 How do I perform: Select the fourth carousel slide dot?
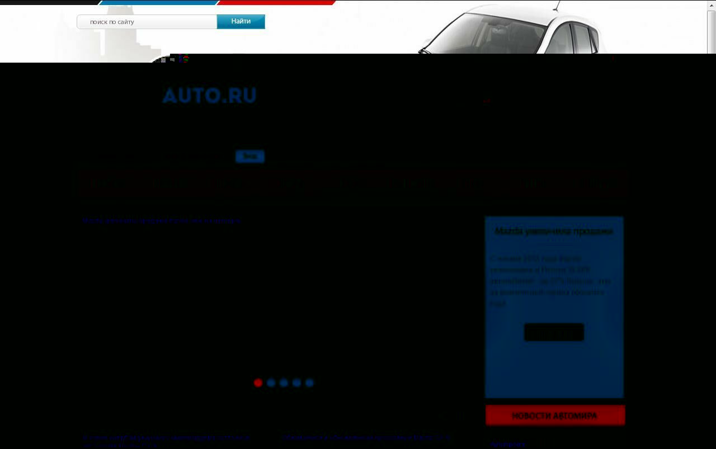tap(296, 382)
